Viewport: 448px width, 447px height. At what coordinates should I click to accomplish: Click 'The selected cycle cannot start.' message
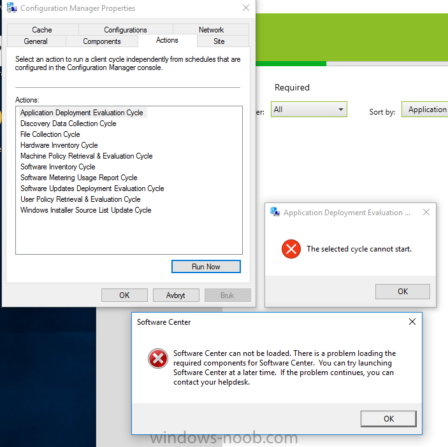[x=359, y=249]
